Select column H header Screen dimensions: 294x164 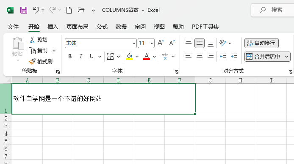tap(241, 80)
